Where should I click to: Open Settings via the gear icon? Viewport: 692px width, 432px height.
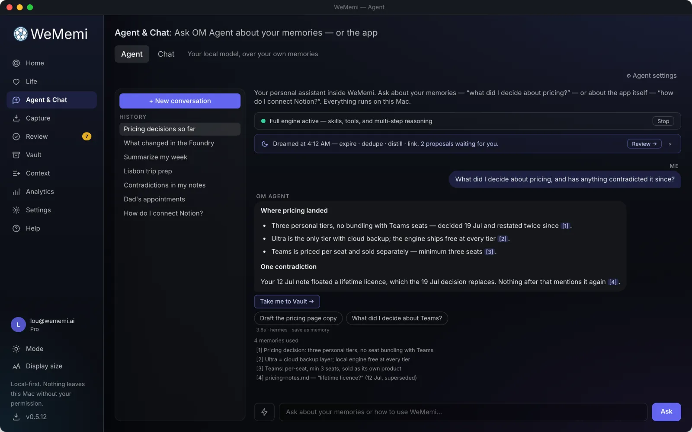click(x=16, y=210)
